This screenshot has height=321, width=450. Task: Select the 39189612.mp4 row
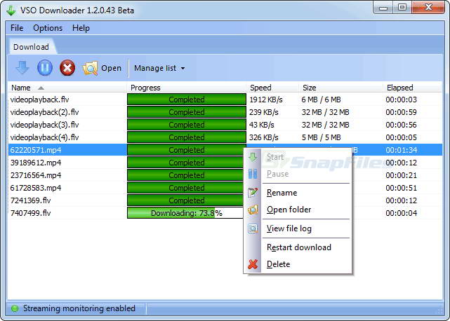point(225,163)
